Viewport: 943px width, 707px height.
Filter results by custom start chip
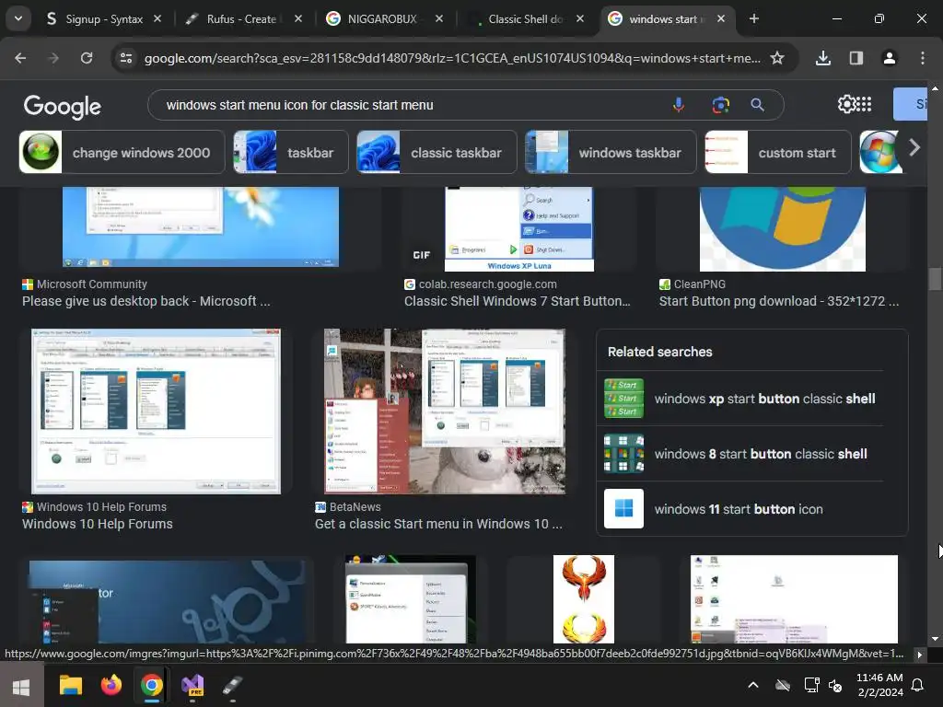point(778,152)
